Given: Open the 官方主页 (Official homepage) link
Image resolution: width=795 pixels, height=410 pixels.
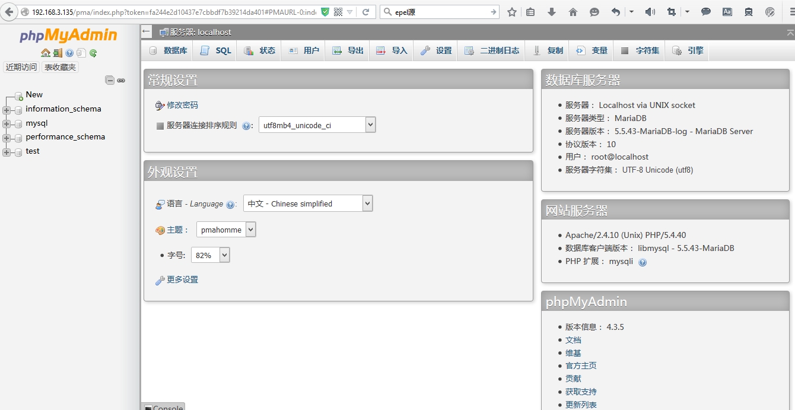Looking at the screenshot, I should point(581,365).
